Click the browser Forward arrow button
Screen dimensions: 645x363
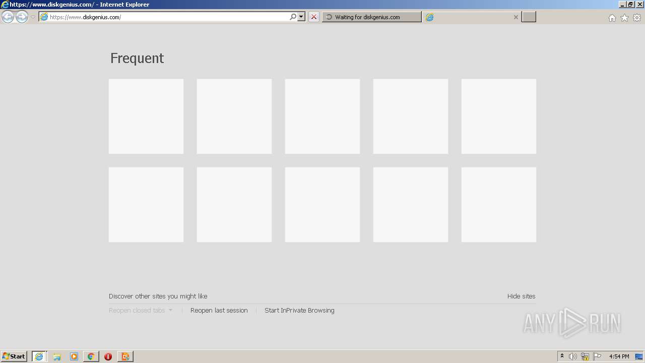[22, 17]
